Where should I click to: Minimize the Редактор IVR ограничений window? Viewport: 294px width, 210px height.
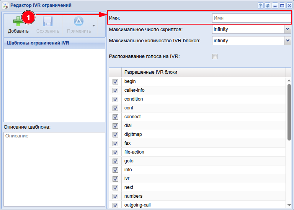click(x=275, y=6)
